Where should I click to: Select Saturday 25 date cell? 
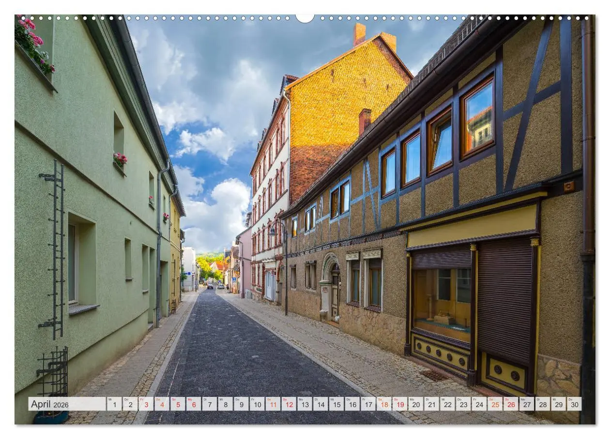[x=495, y=404]
